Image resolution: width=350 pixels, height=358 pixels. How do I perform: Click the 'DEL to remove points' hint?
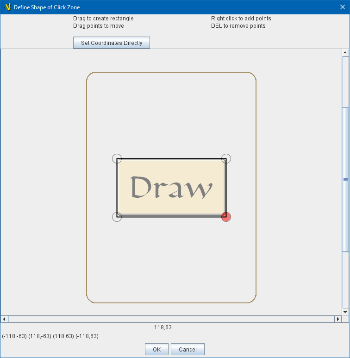238,26
